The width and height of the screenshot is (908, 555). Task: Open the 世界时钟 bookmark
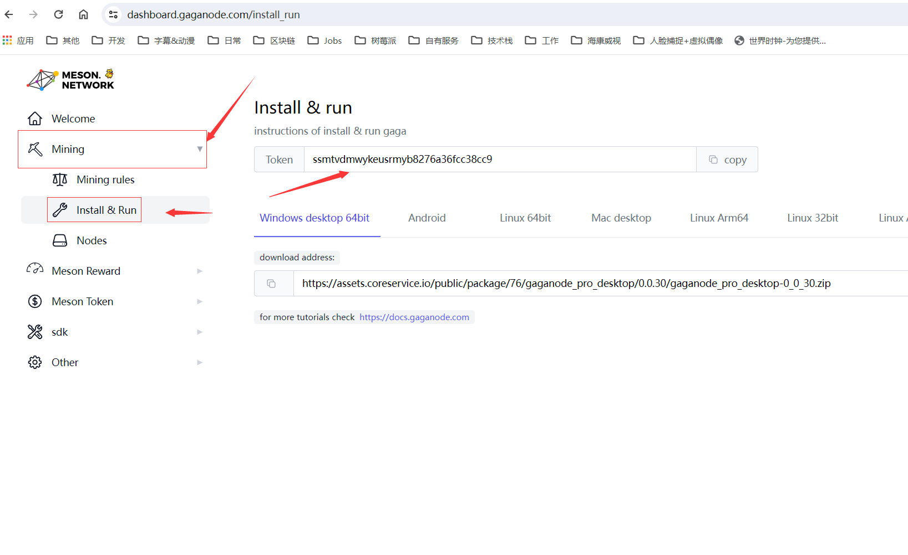[x=780, y=40]
